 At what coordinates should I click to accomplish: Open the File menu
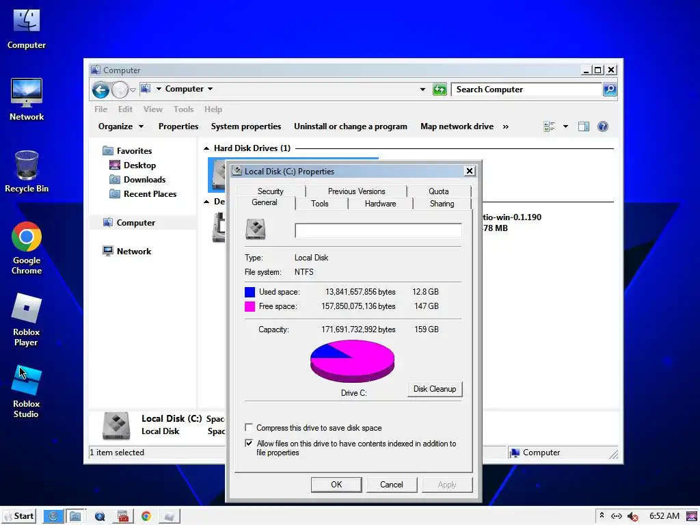101,109
